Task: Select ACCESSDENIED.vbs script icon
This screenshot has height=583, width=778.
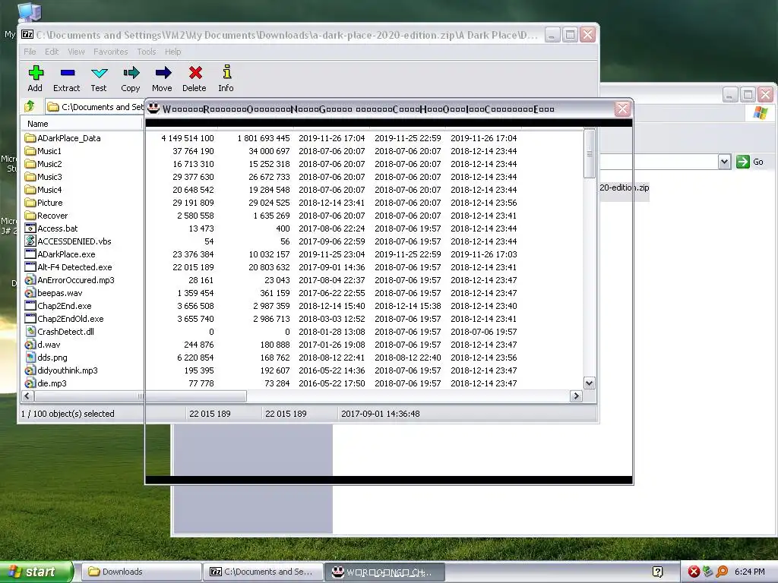Action: click(30, 241)
